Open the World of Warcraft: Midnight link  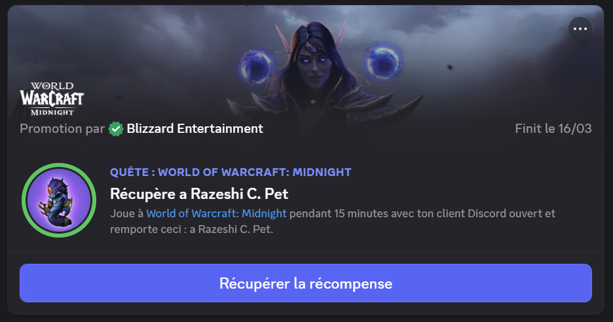[x=216, y=213]
